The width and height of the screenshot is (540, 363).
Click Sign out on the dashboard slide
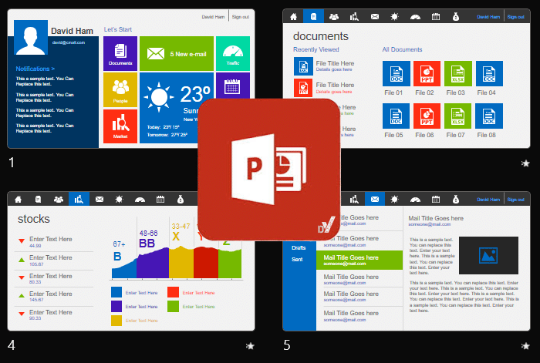tap(240, 16)
